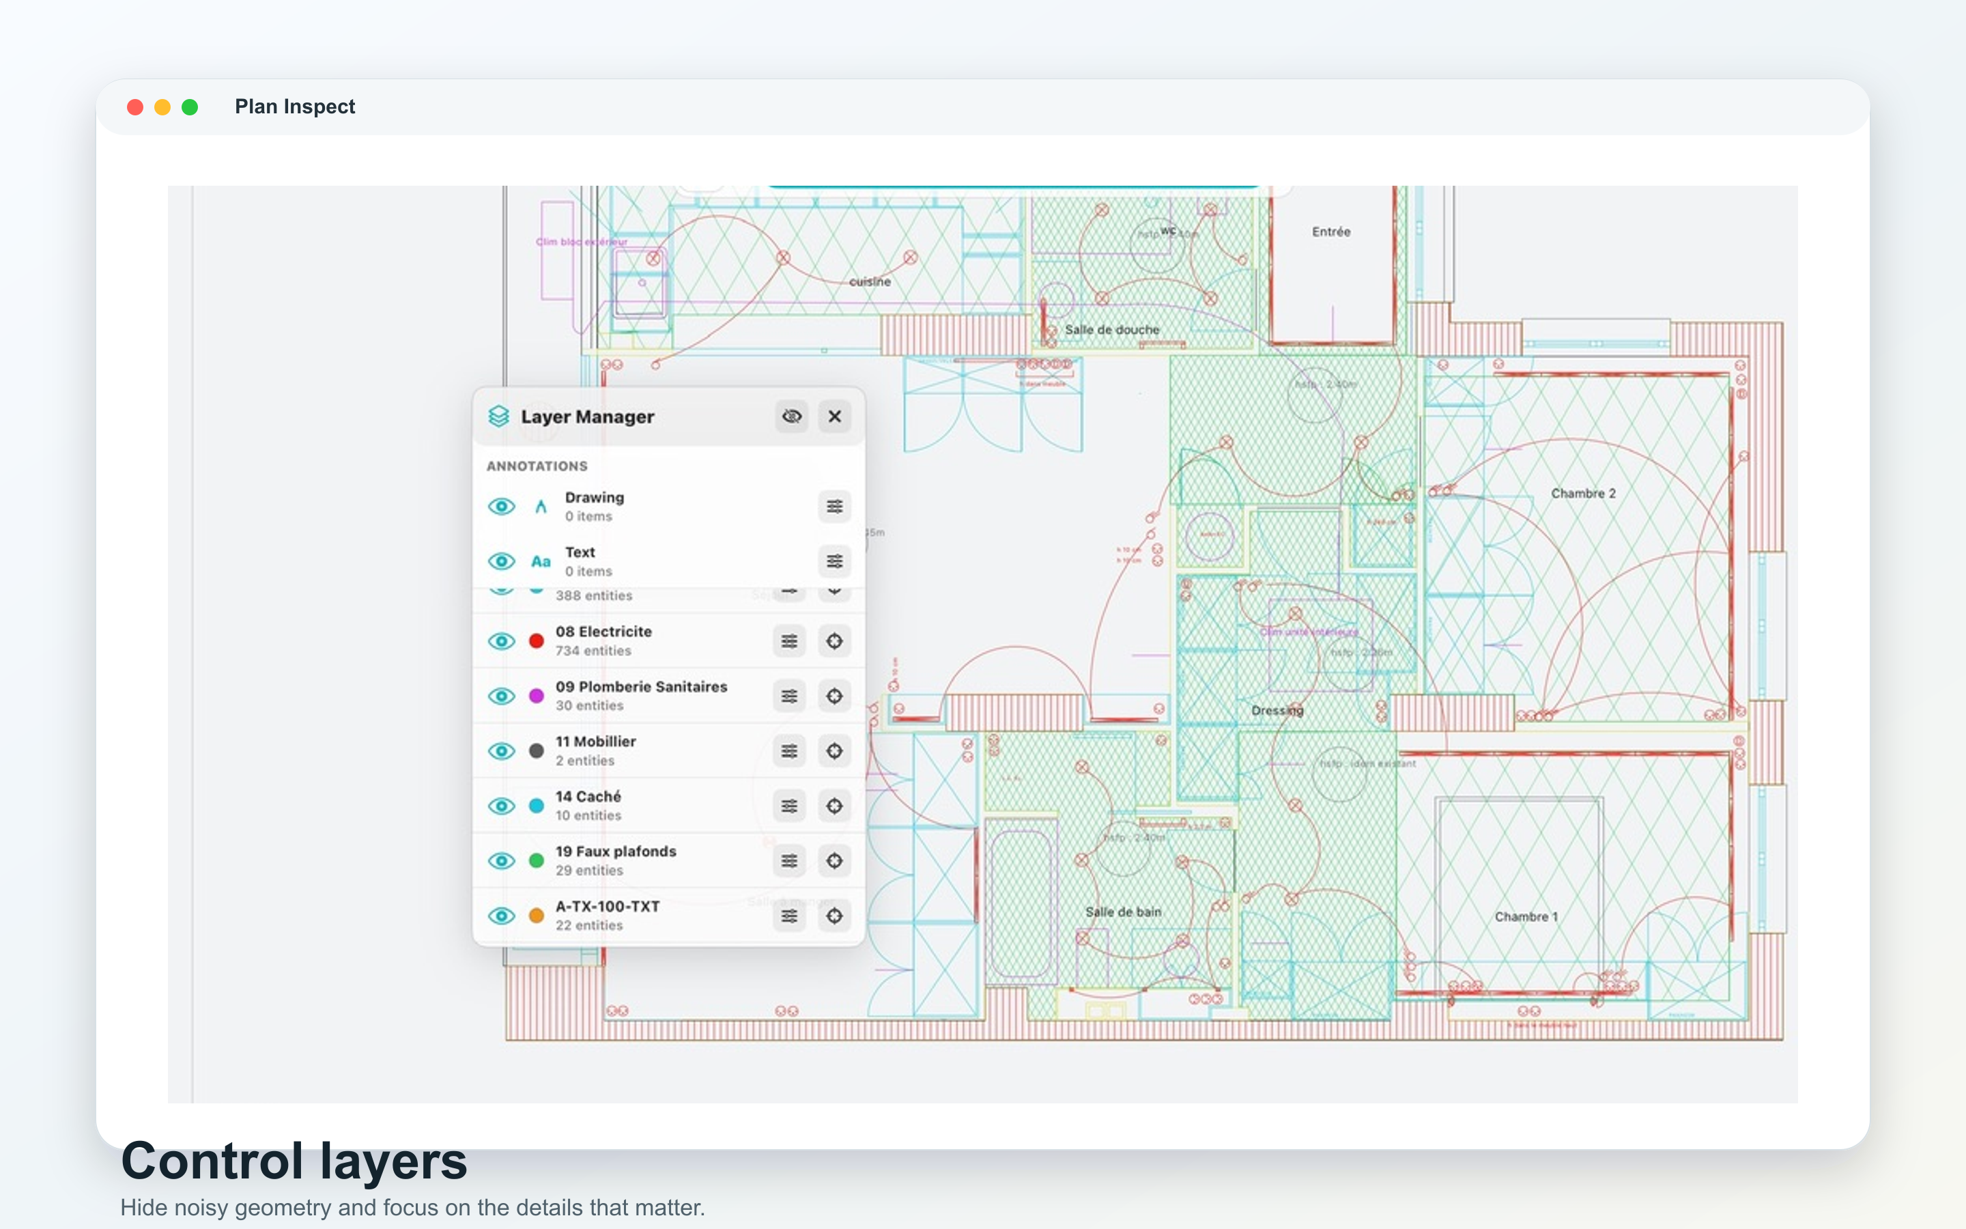The height and width of the screenshot is (1229, 1966).
Task: Click the Drawing annotation pen icon
Action: 541,507
